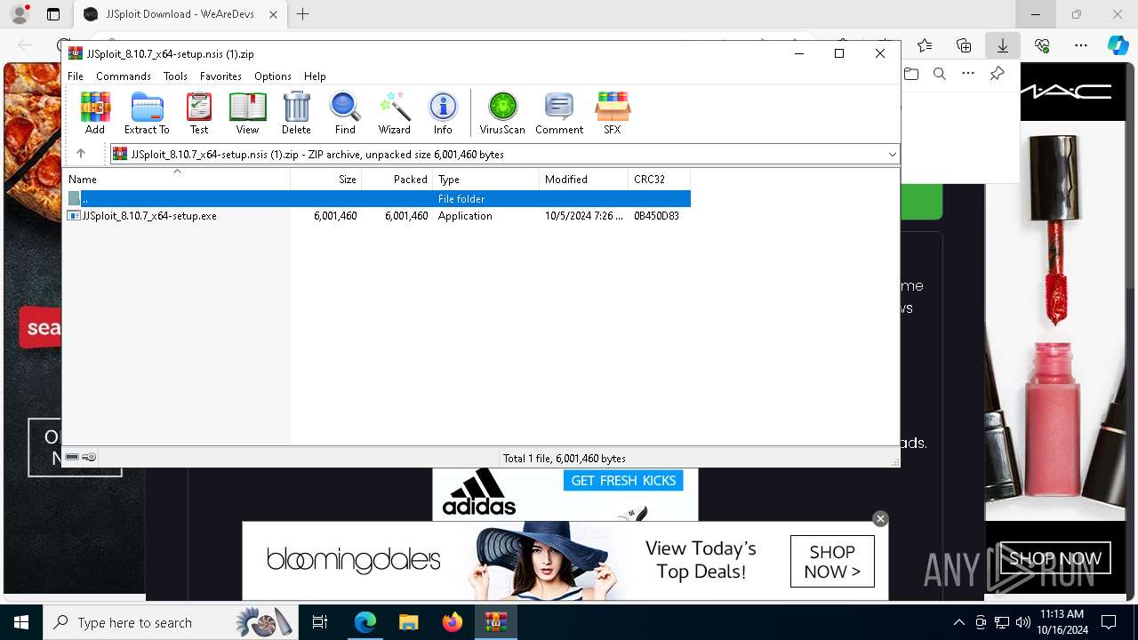Open the Options menu
The width and height of the screenshot is (1138, 640).
click(x=273, y=76)
